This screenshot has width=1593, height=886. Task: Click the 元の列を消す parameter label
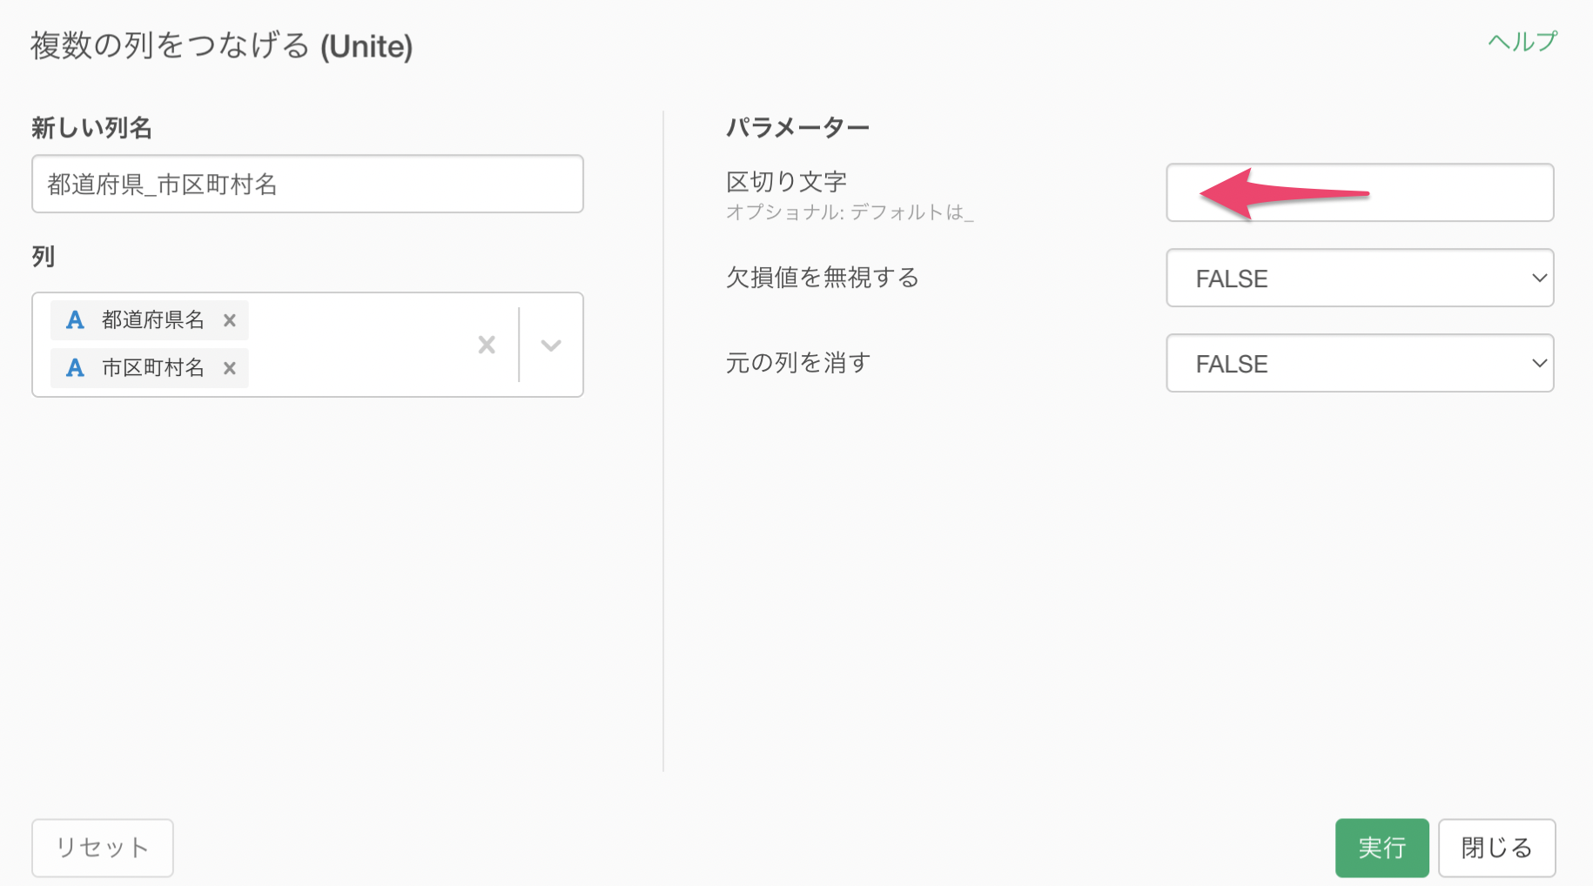click(798, 363)
